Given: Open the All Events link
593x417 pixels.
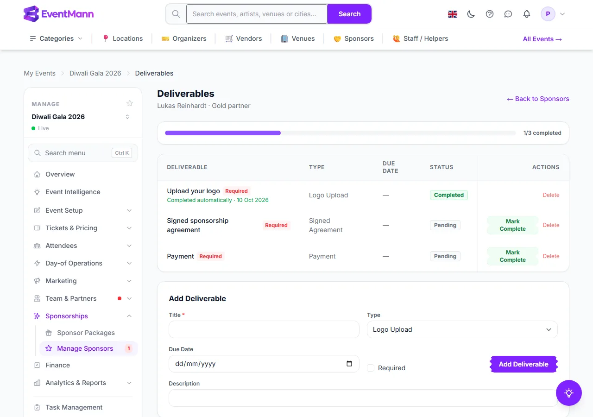Looking at the screenshot, I should coord(543,39).
